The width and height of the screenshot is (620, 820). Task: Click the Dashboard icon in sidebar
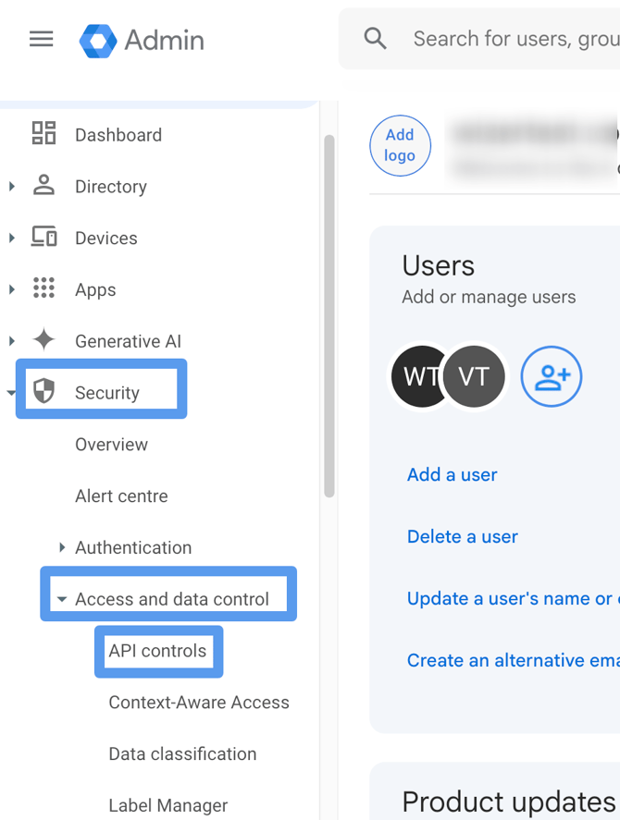(x=43, y=134)
